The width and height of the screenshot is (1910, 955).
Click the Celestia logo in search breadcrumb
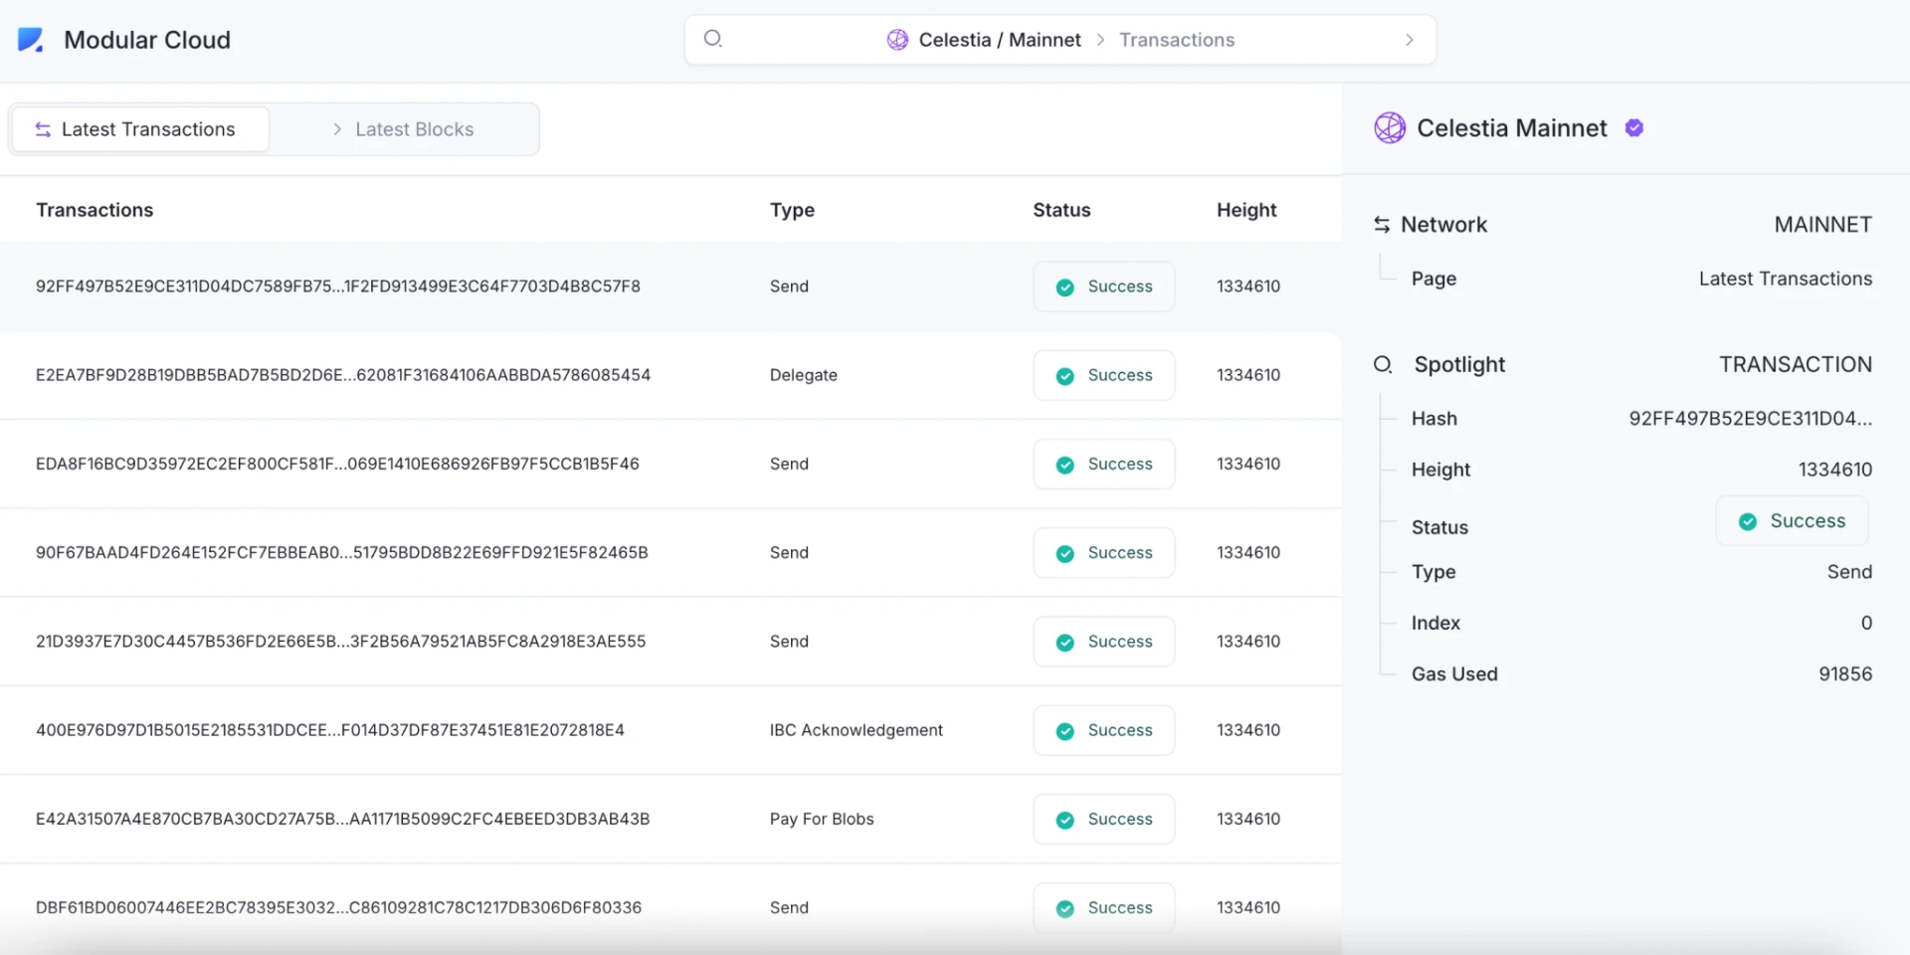[897, 40]
